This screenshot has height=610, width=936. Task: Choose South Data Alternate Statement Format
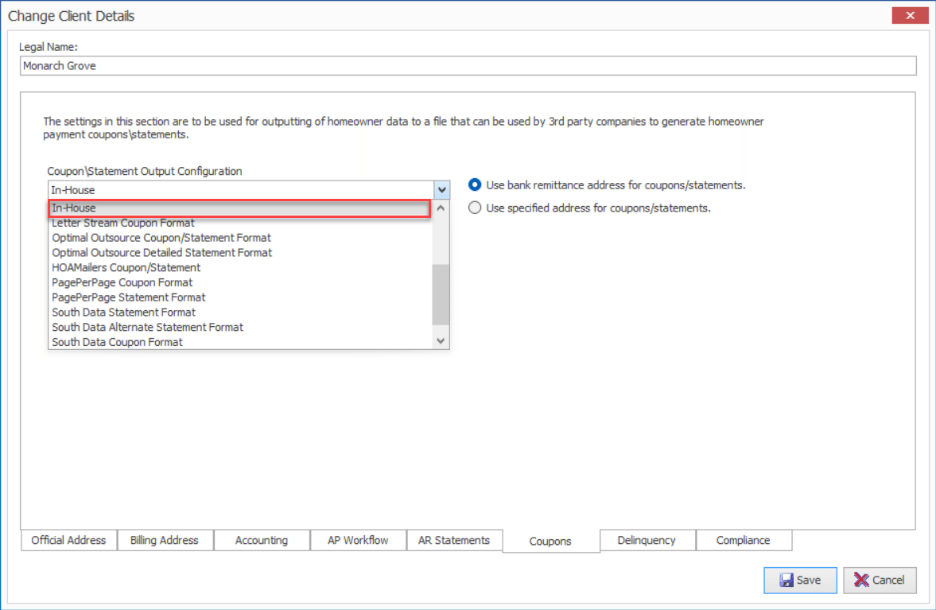click(x=241, y=327)
